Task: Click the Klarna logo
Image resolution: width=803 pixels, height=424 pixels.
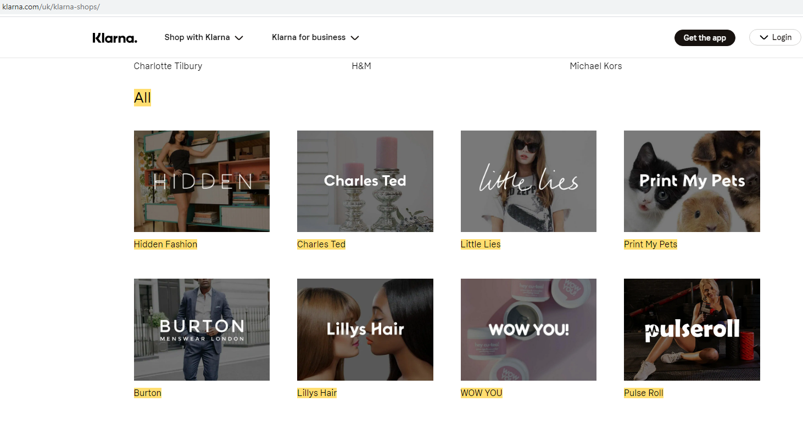Action: click(115, 38)
